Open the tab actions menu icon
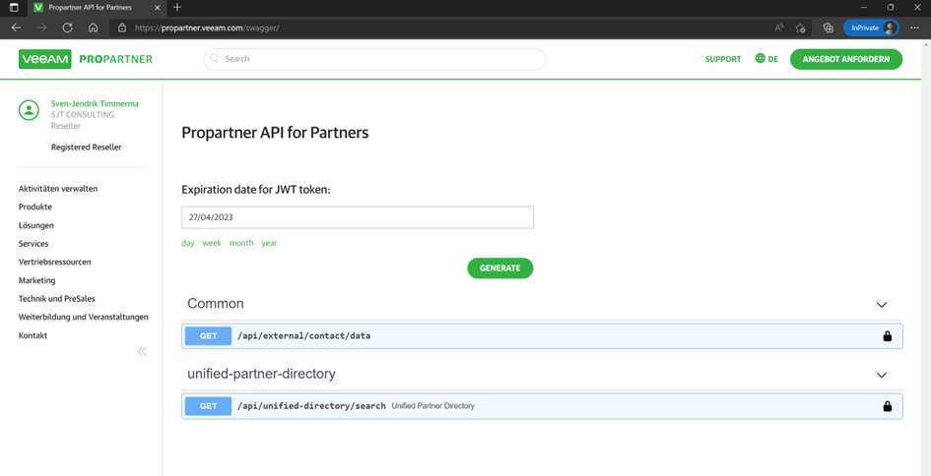 click(14, 8)
